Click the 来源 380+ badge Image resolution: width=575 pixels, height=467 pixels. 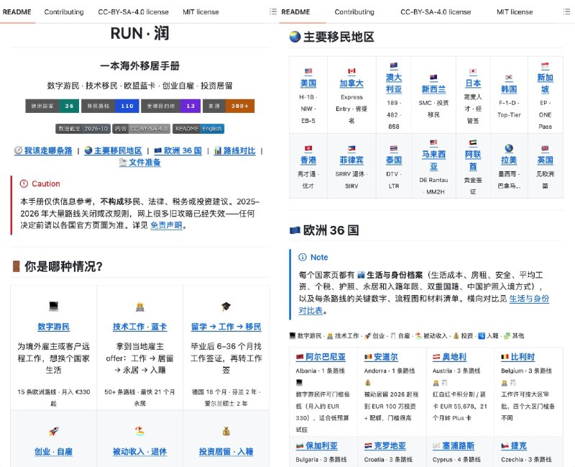229,106
